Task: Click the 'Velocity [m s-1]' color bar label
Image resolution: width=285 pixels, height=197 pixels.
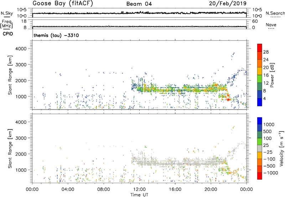Action: pos(281,148)
